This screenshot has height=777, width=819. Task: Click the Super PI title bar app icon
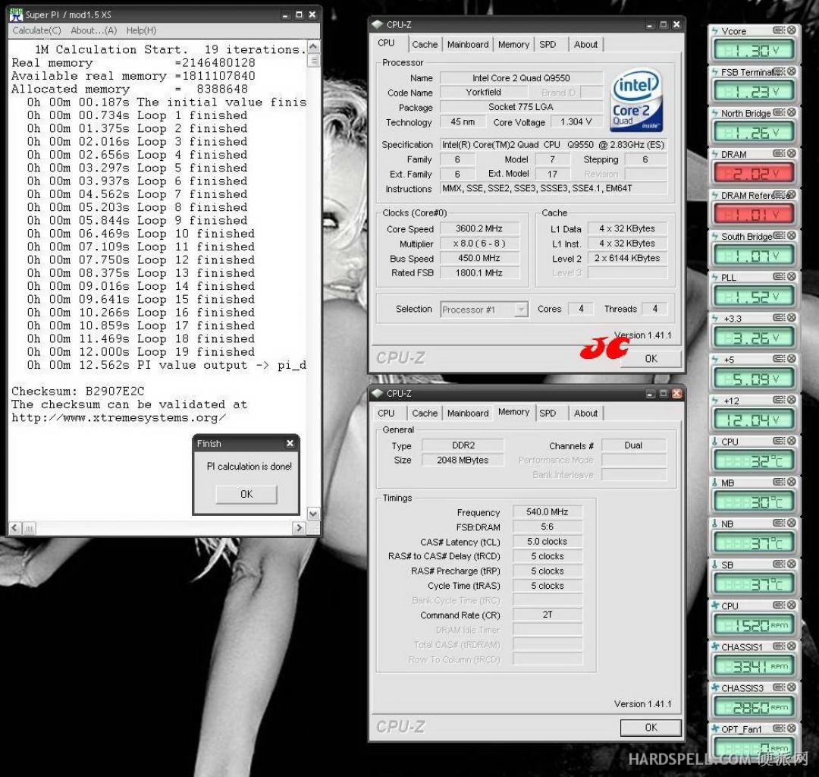coord(16,14)
